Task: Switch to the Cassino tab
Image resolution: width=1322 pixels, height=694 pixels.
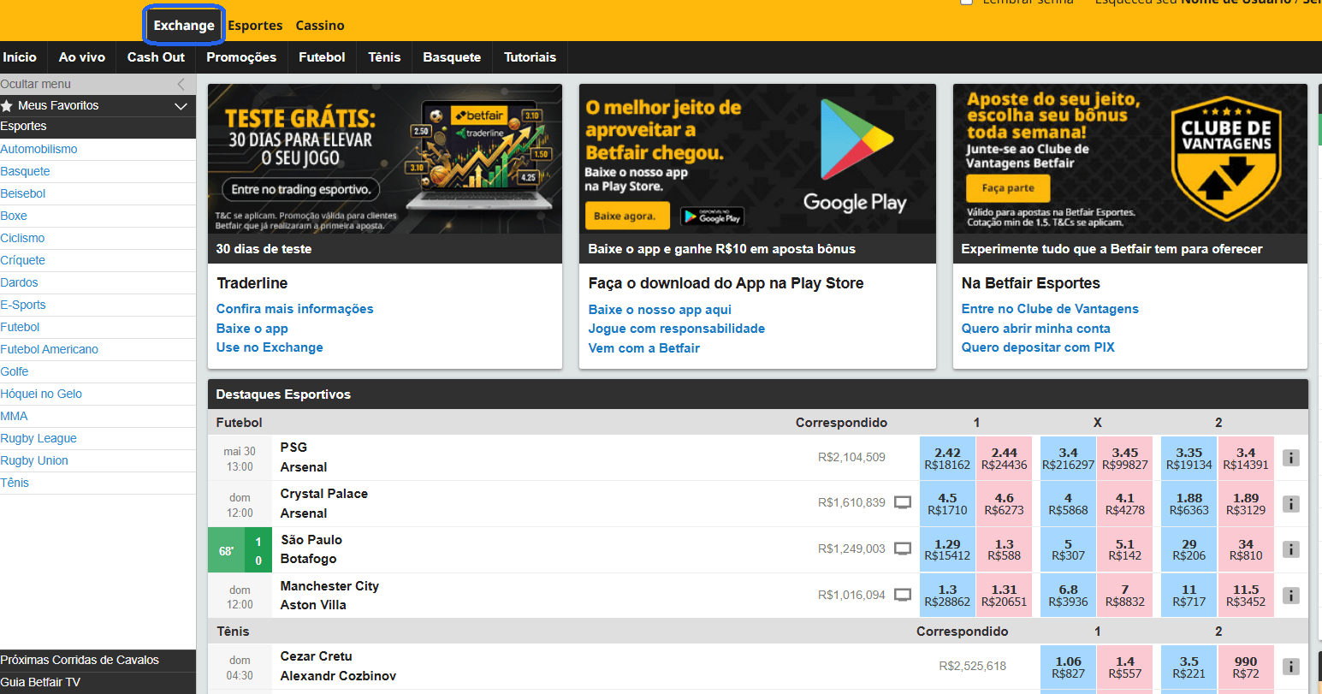Action: click(320, 26)
